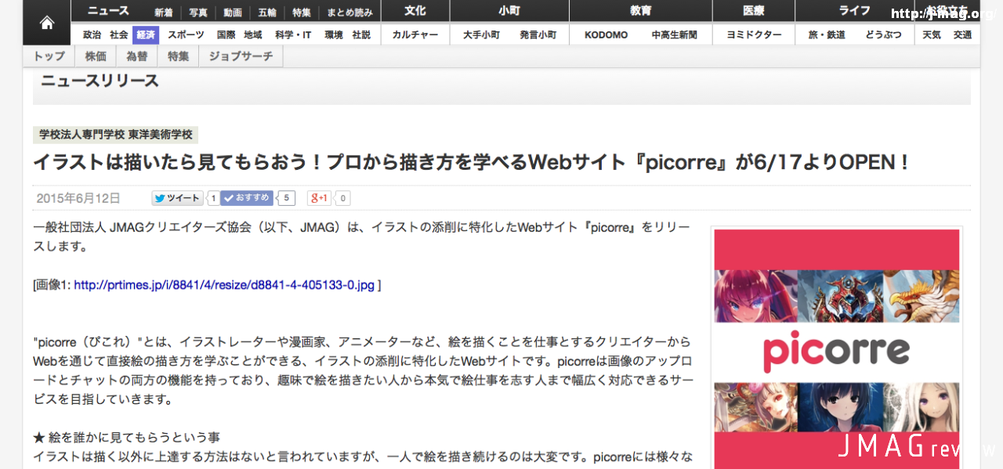Switch to the 株価 tab
The width and height of the screenshot is (1003, 469).
[96, 56]
